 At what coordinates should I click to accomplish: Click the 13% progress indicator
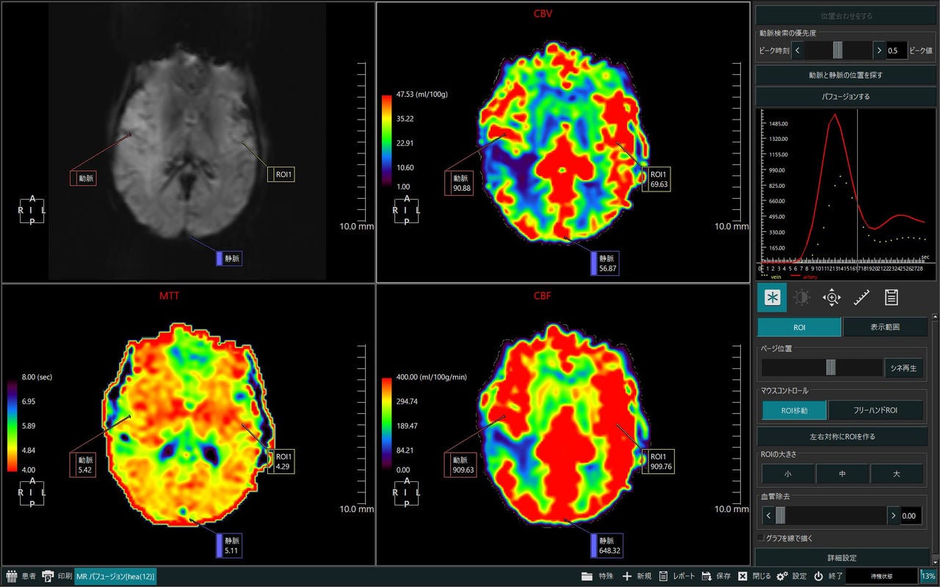point(928,576)
